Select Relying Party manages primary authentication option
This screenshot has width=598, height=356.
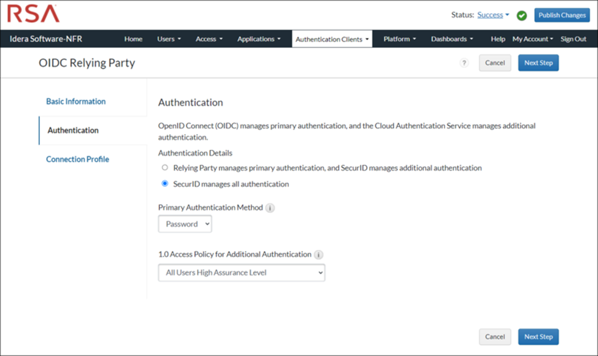(164, 167)
